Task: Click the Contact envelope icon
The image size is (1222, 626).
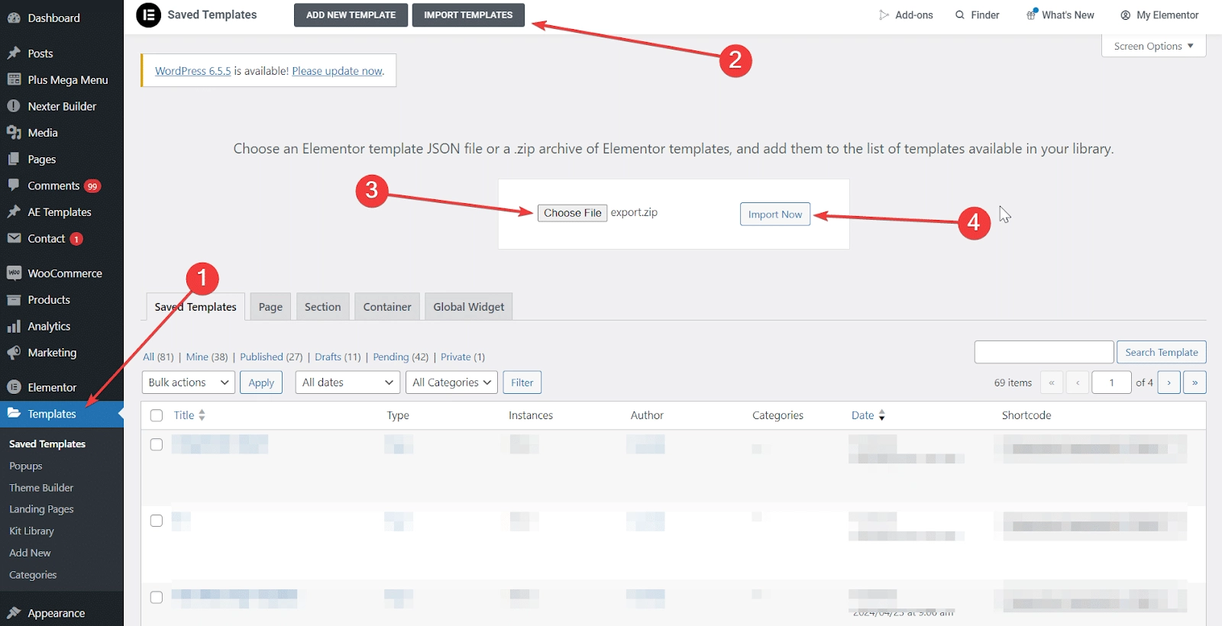Action: [14, 238]
